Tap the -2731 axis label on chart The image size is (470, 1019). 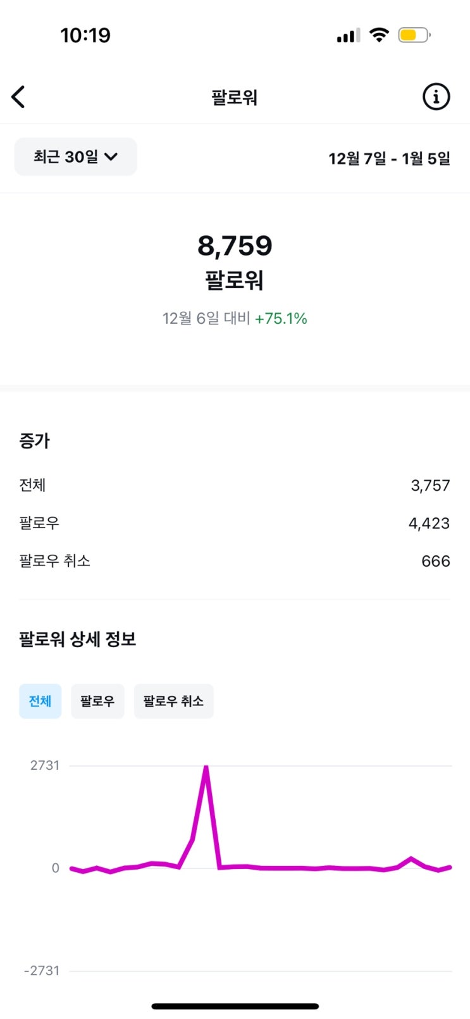click(x=42, y=970)
